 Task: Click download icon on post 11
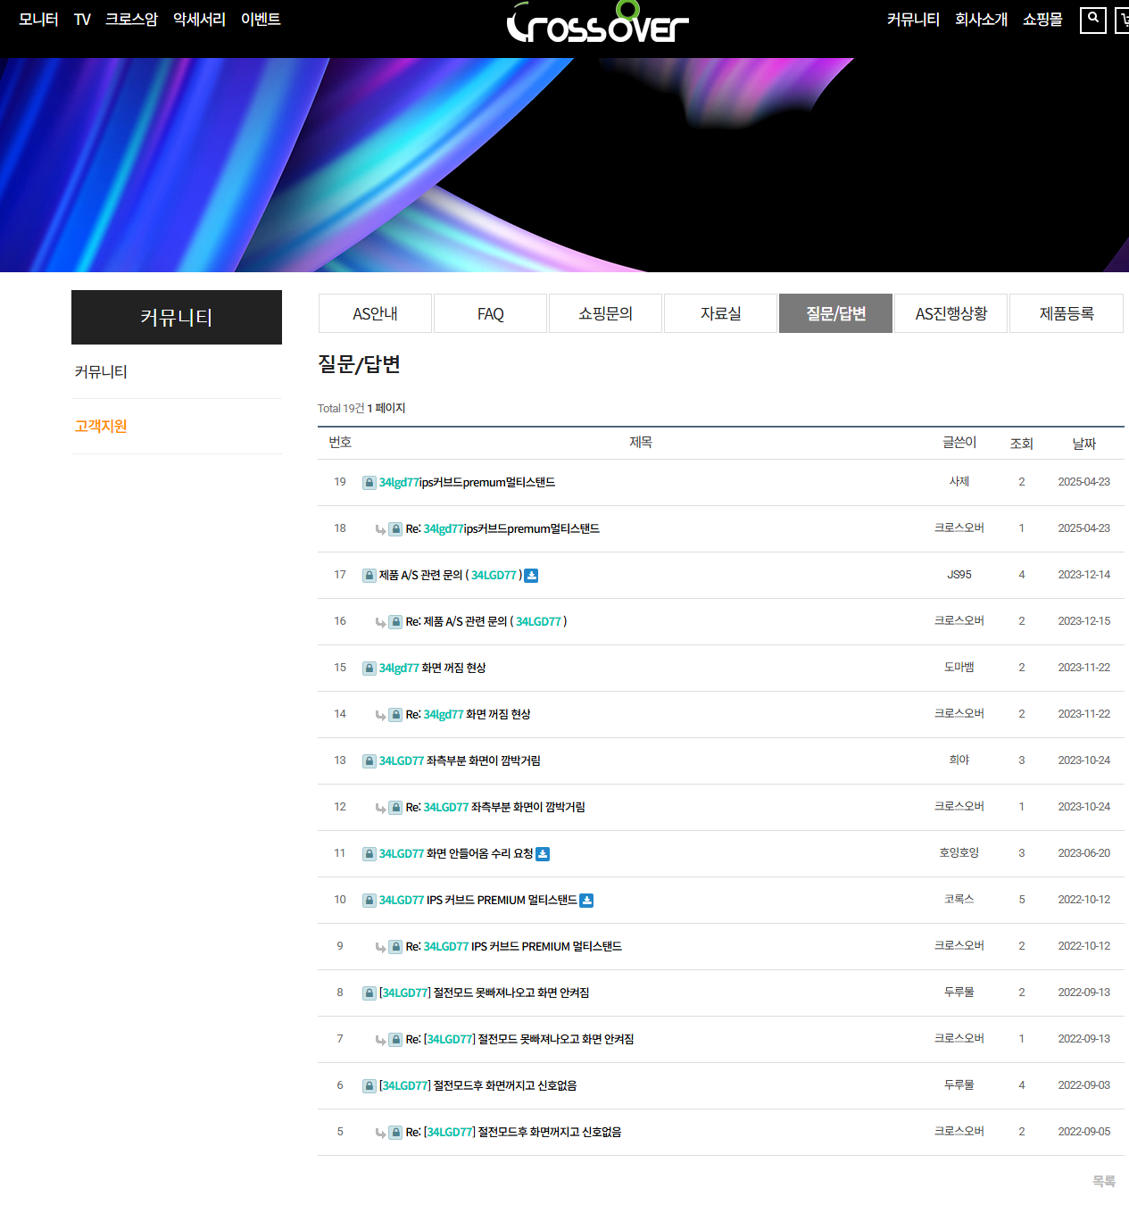543,853
